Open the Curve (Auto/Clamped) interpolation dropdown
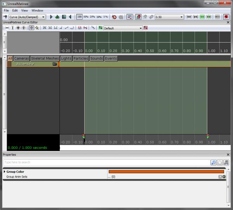The width and height of the screenshot is (233, 210). coord(26,17)
